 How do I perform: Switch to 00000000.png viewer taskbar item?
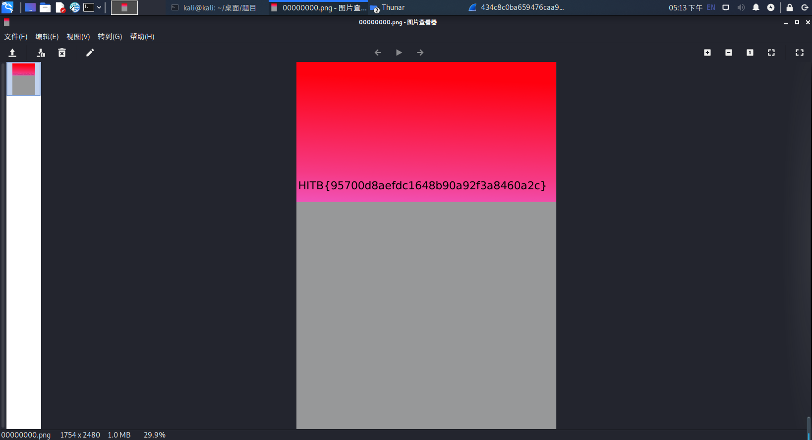tap(318, 7)
